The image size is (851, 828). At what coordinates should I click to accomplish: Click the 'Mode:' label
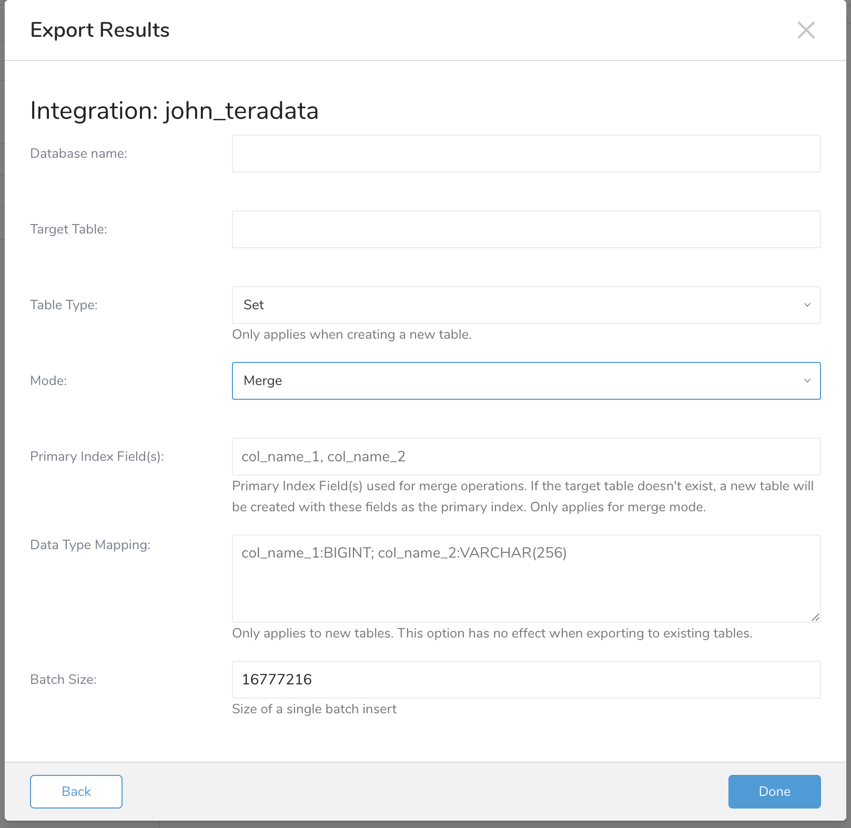coord(48,381)
